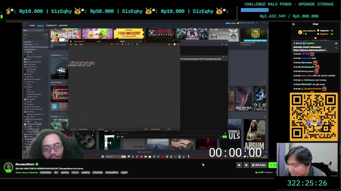Screen dimensions: 341x191
Task: Open the 7 Year Anniversary banner
Action: pyautogui.click(x=129, y=34)
